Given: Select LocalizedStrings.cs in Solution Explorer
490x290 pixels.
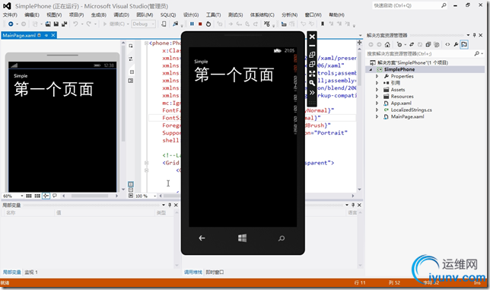Looking at the screenshot, I should coord(411,110).
